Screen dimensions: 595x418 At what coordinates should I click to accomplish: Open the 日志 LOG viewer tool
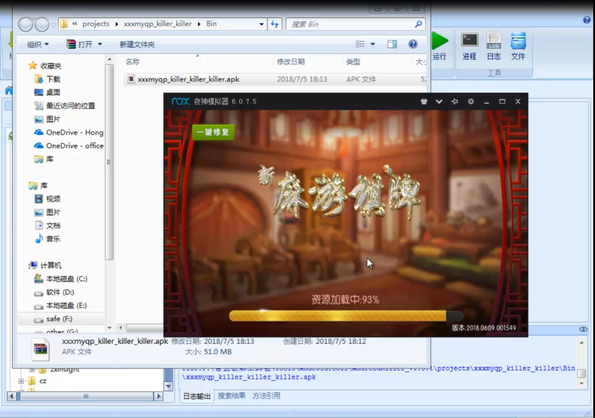tap(494, 46)
